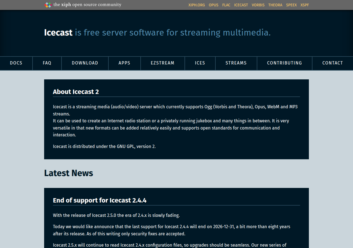
Task: Go to the DOWNLOAD page
Action: coord(85,63)
